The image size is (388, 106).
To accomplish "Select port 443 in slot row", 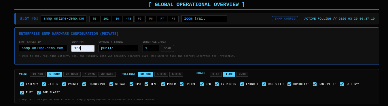I will pyautogui.click(x=128, y=19).
